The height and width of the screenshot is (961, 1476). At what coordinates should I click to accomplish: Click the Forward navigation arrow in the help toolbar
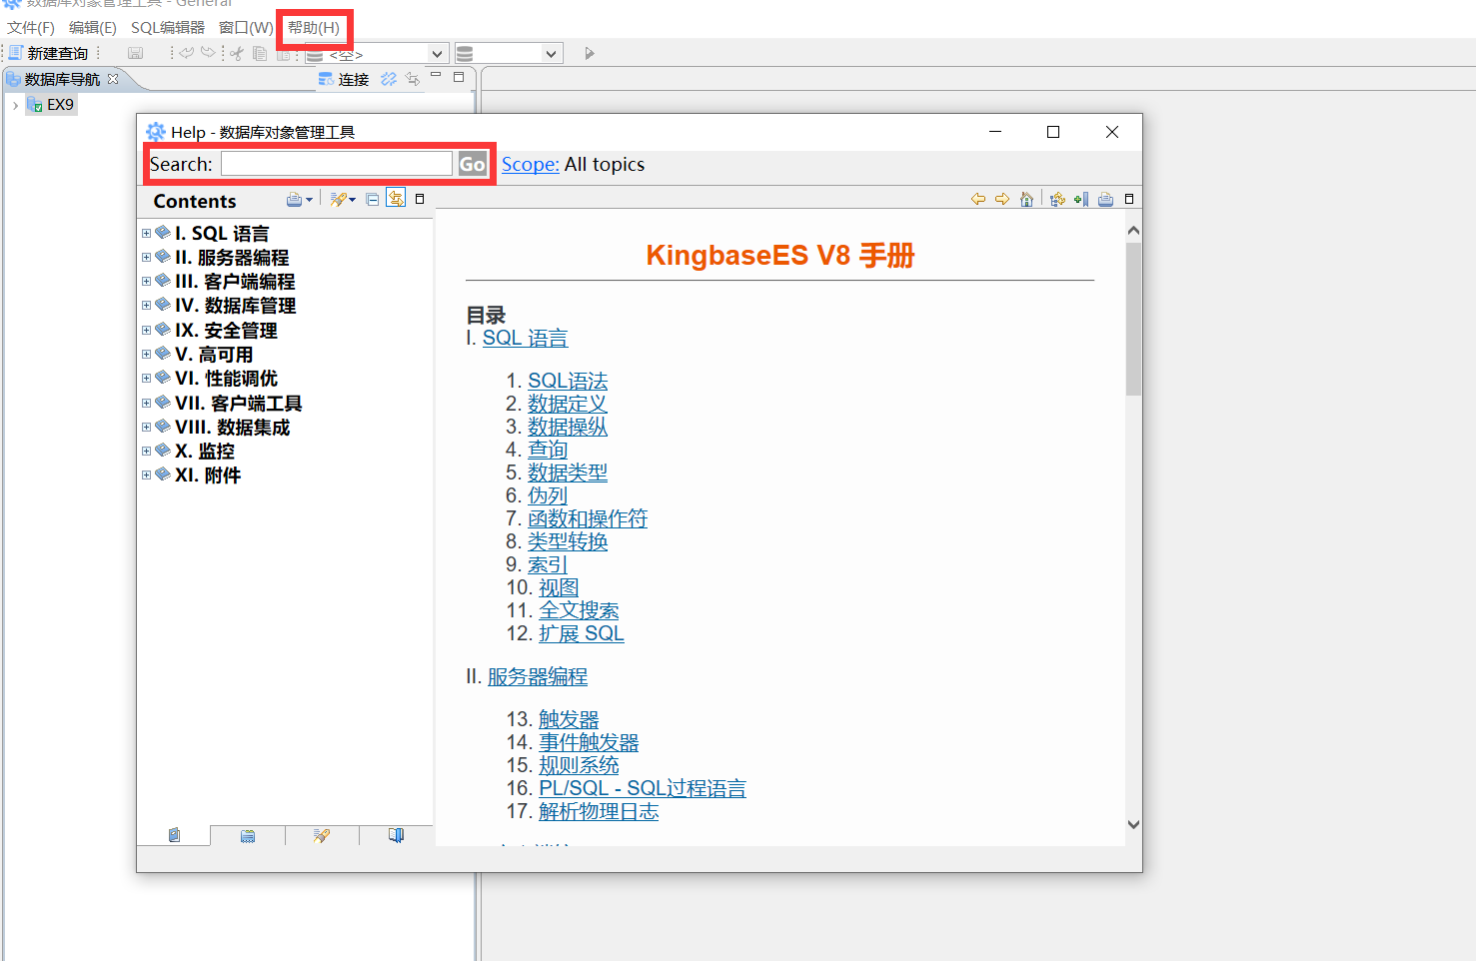(1002, 199)
